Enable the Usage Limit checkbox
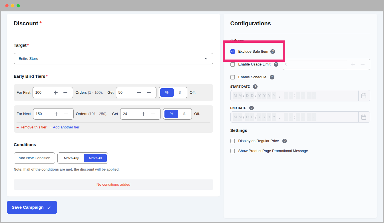 pos(233,64)
